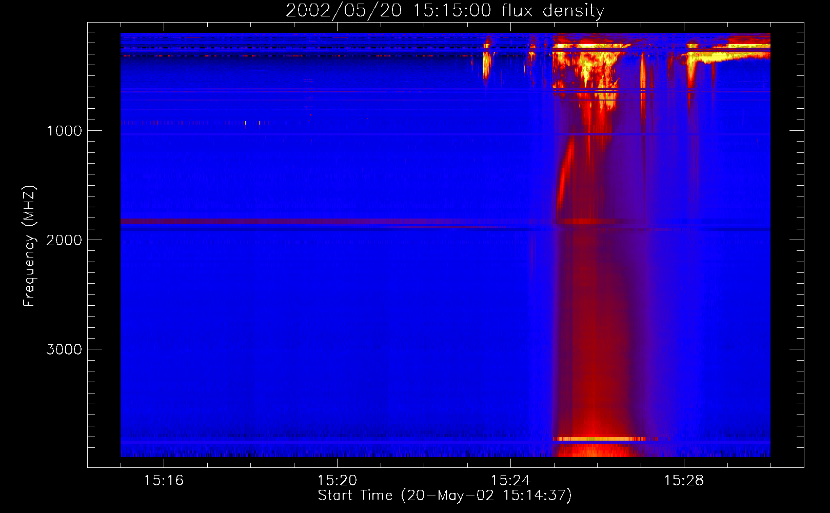Click the 1000 frequency tick label
The width and height of the screenshot is (830, 513).
tap(64, 131)
